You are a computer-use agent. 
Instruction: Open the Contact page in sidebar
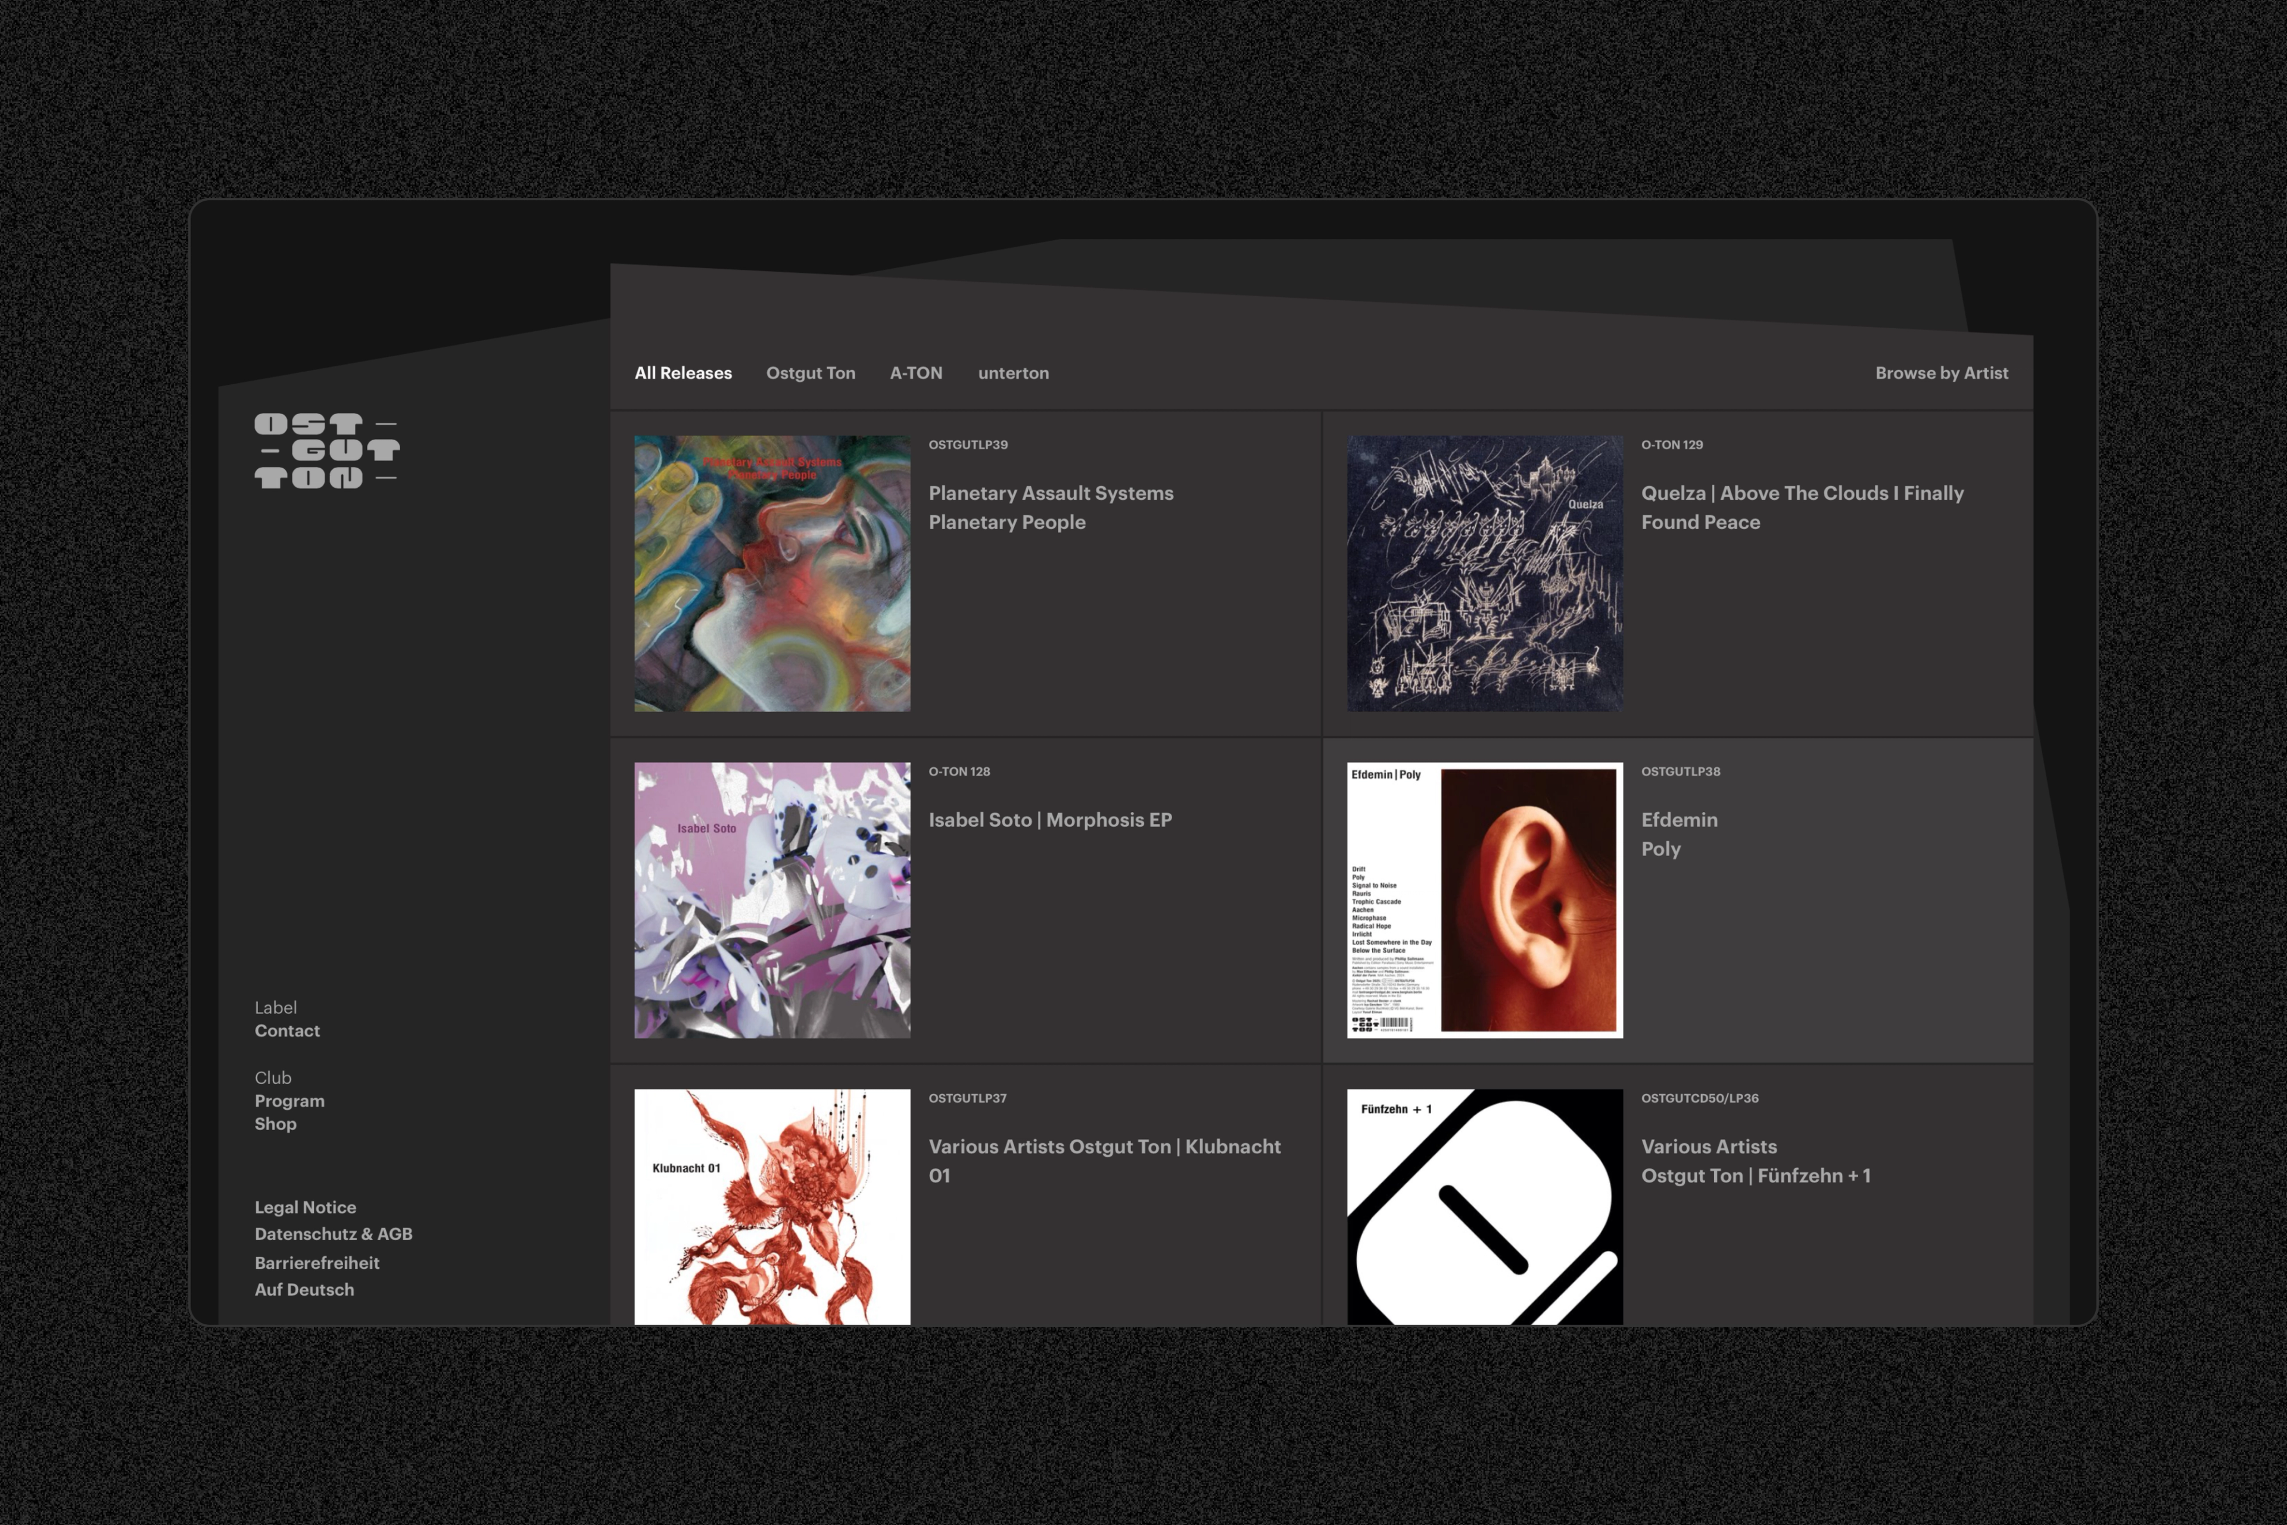[287, 1031]
